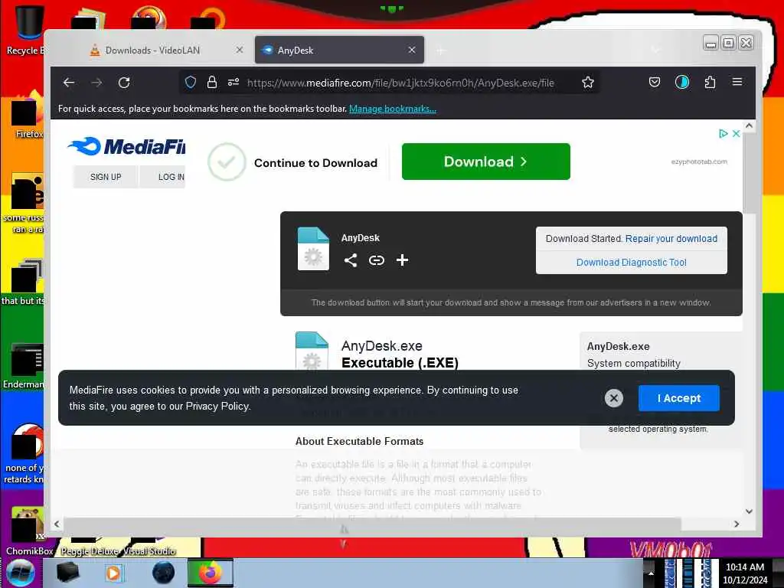Click the plus icon under AnyDesk
This screenshot has height=588, width=784.
(402, 260)
